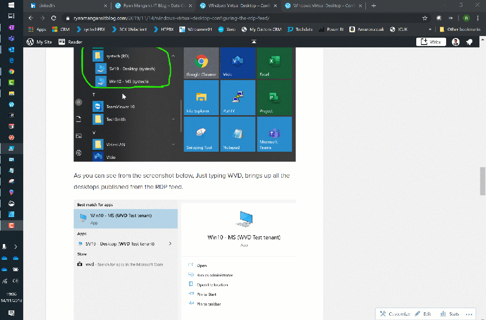Launch Edge from the taskbar

[11, 60]
